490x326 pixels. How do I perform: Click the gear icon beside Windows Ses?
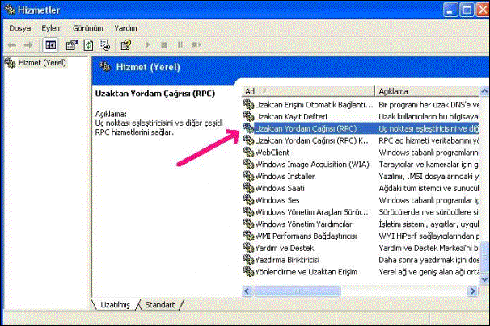point(248,200)
